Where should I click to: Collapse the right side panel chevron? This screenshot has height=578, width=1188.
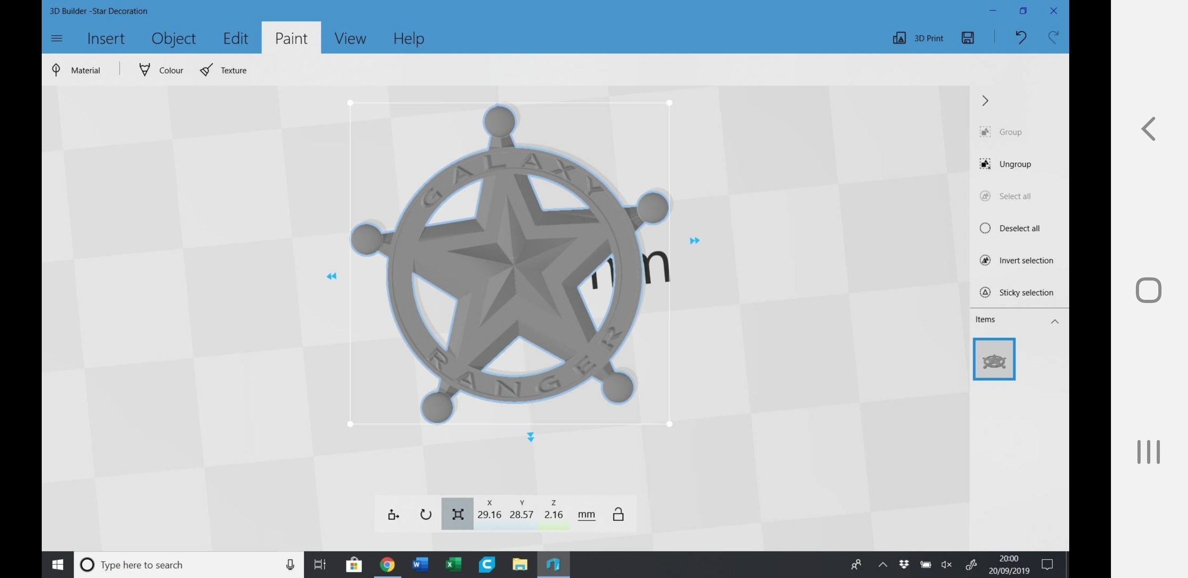(x=985, y=101)
